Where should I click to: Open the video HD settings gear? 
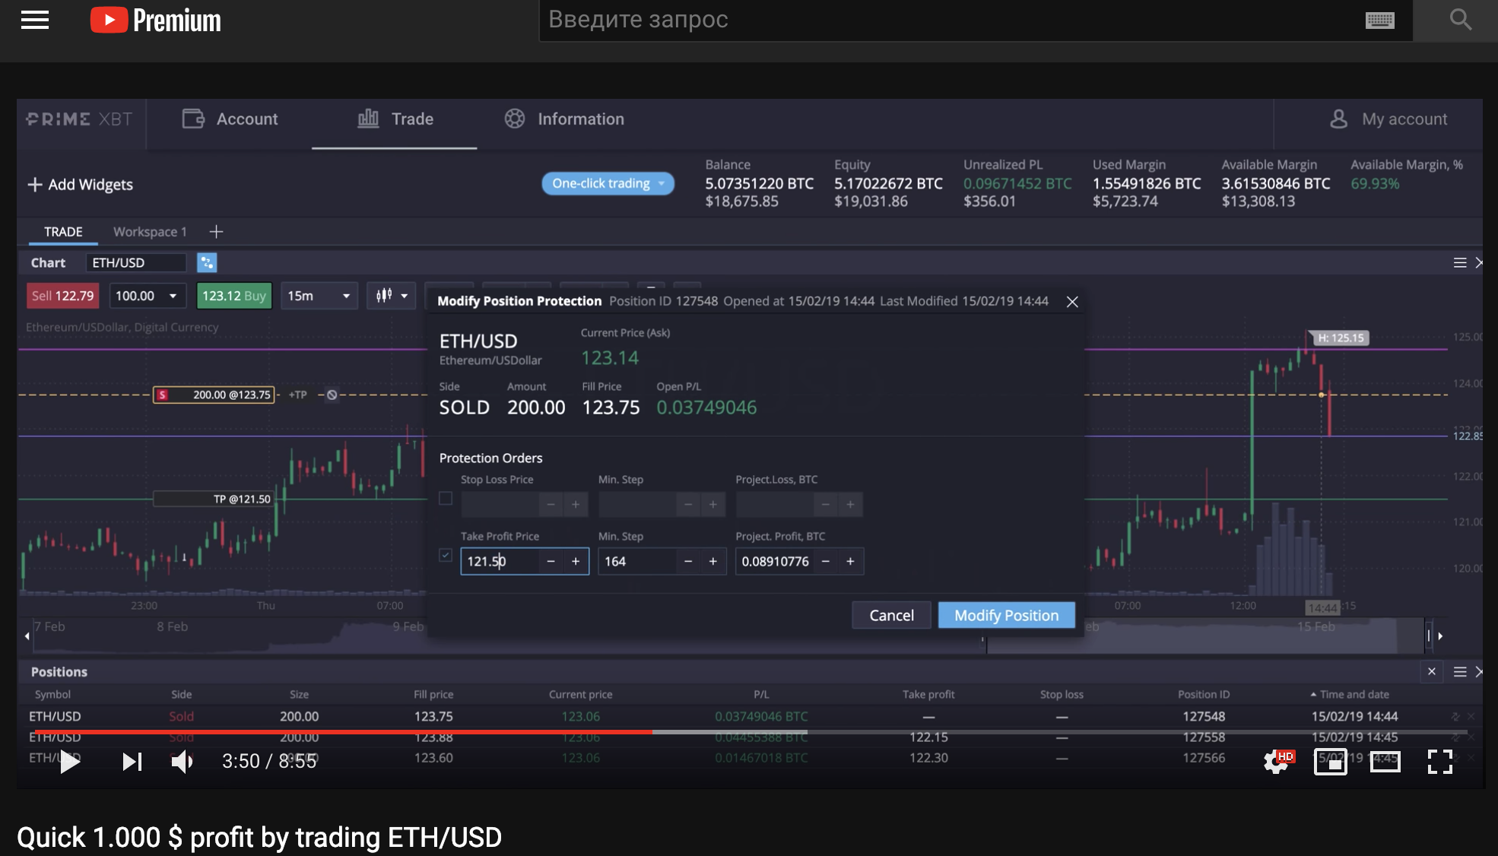[1277, 761]
